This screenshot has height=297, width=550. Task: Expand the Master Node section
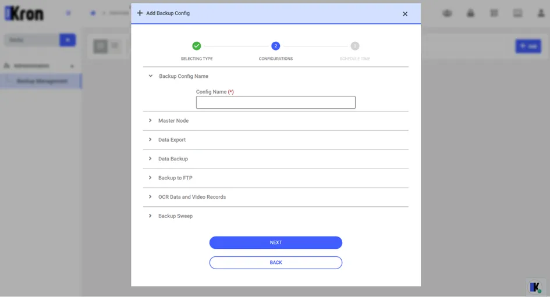pyautogui.click(x=150, y=120)
